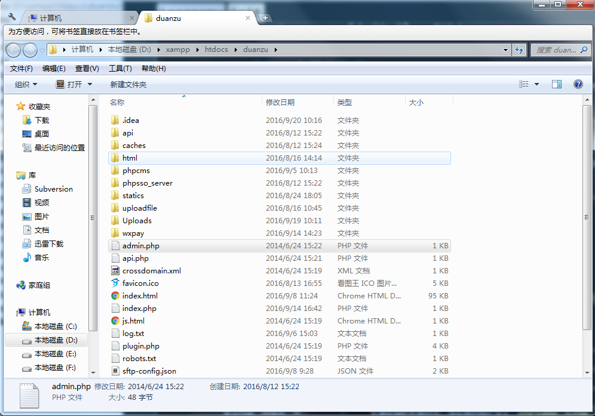
Task: Open 最近访问的位置 in sidebar
Action: click(54, 148)
